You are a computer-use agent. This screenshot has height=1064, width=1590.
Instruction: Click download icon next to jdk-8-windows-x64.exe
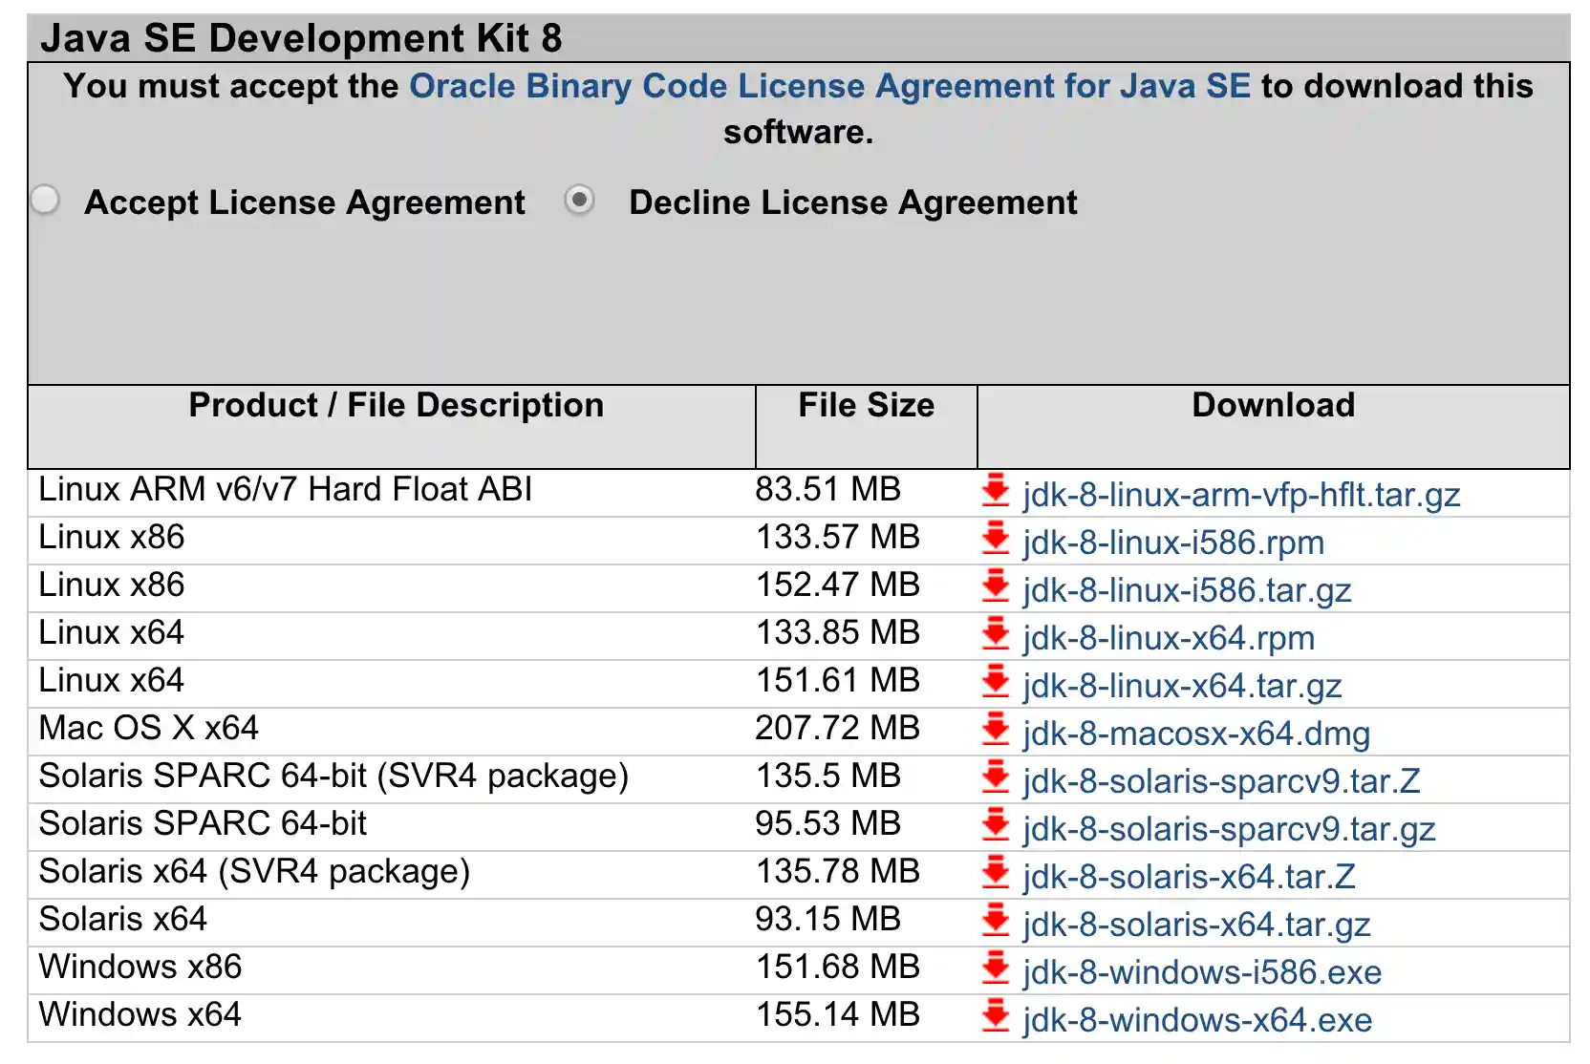coord(995,1017)
